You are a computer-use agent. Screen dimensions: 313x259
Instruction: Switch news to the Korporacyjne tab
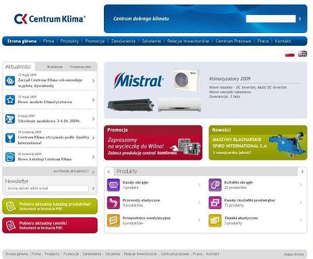[x=80, y=67]
